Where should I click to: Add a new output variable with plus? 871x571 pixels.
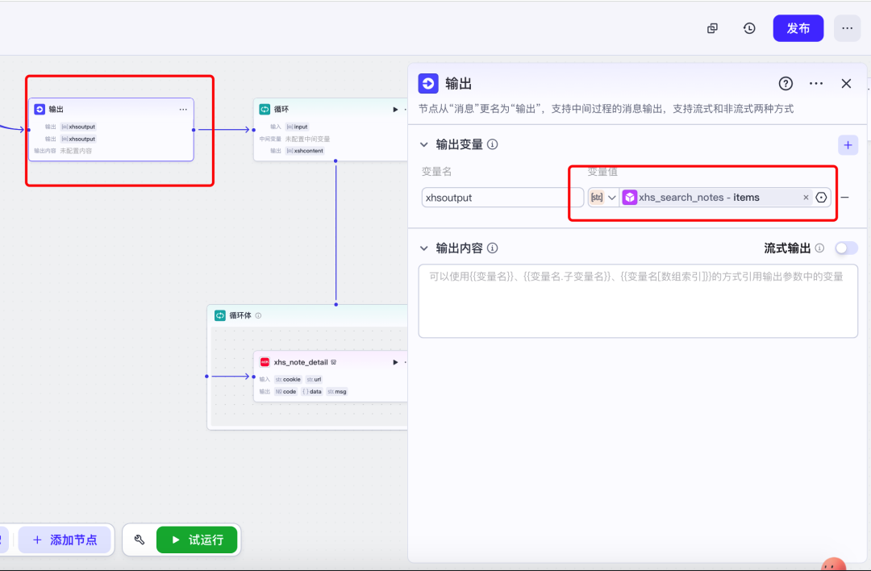coord(848,145)
